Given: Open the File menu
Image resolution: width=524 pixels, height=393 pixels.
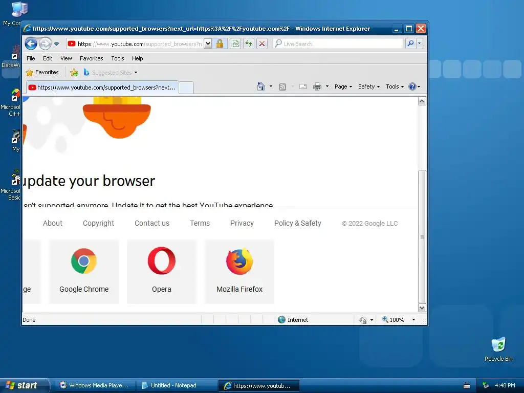Looking at the screenshot, I should pyautogui.click(x=31, y=58).
